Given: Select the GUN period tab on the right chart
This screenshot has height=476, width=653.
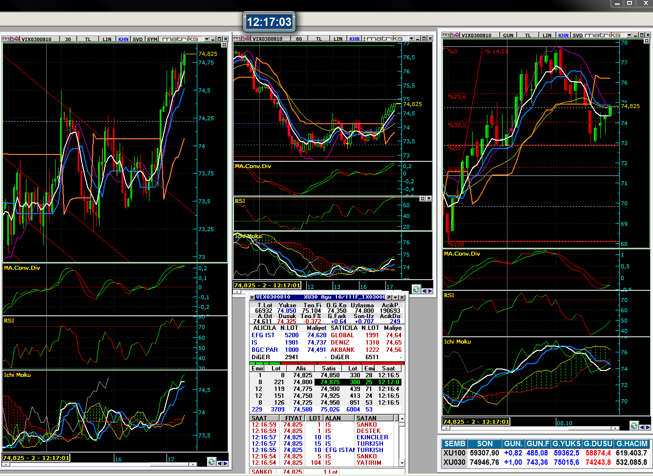Looking at the screenshot, I should point(508,35).
